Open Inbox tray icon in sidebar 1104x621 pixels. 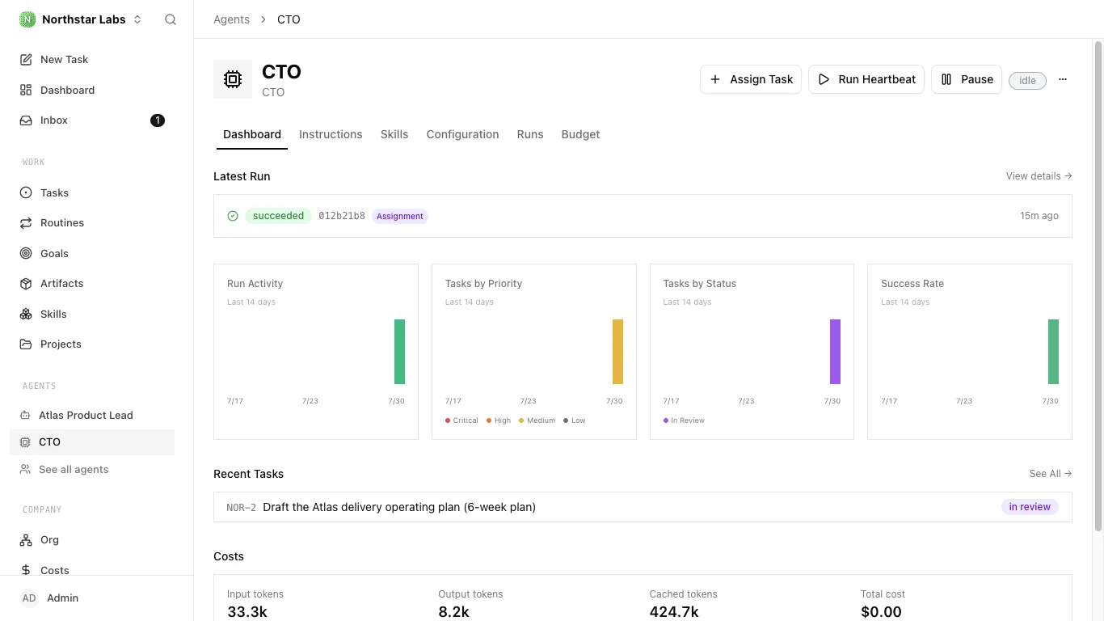coord(26,120)
